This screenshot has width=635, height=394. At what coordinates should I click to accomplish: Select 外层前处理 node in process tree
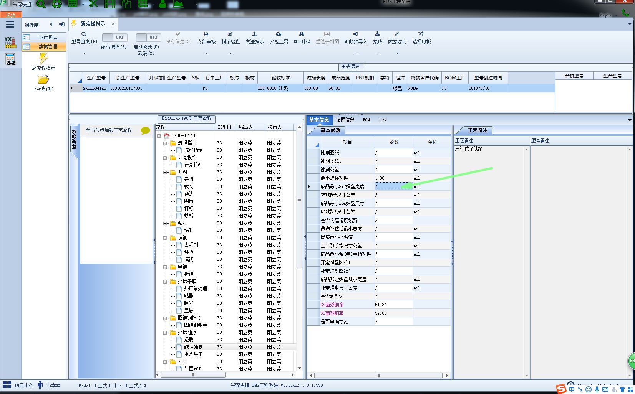(x=196, y=289)
